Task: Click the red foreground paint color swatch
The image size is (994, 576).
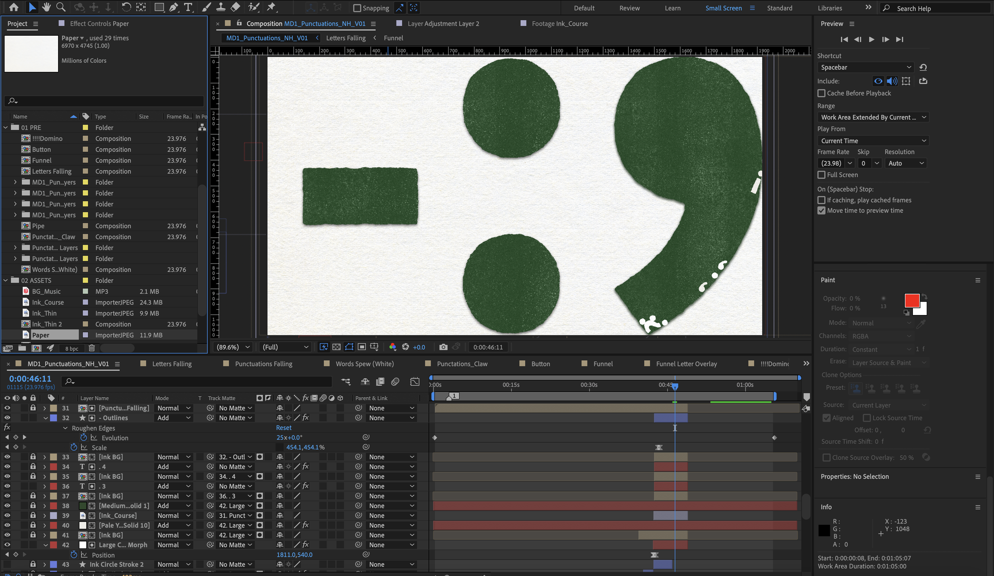Action: point(911,300)
